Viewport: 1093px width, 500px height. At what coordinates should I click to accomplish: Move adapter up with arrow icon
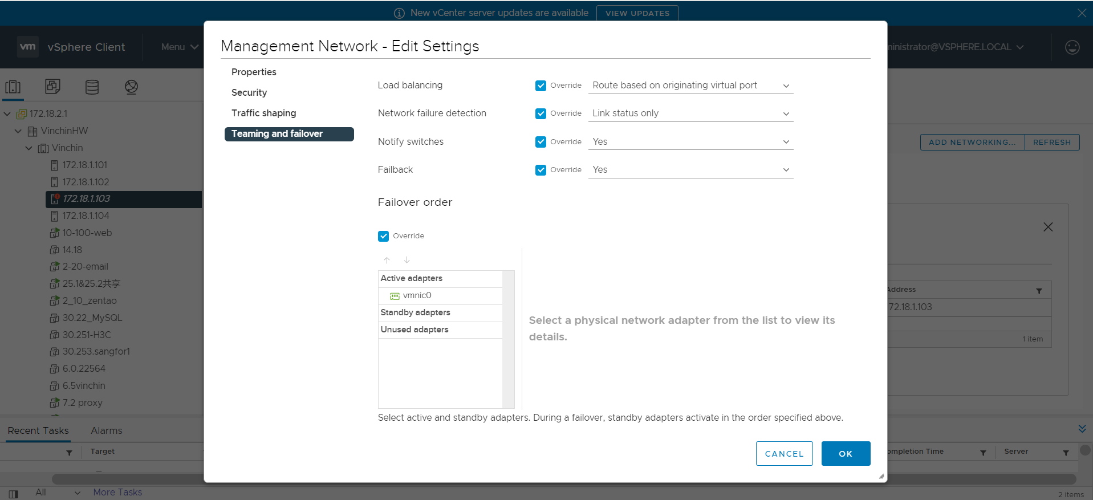(387, 260)
